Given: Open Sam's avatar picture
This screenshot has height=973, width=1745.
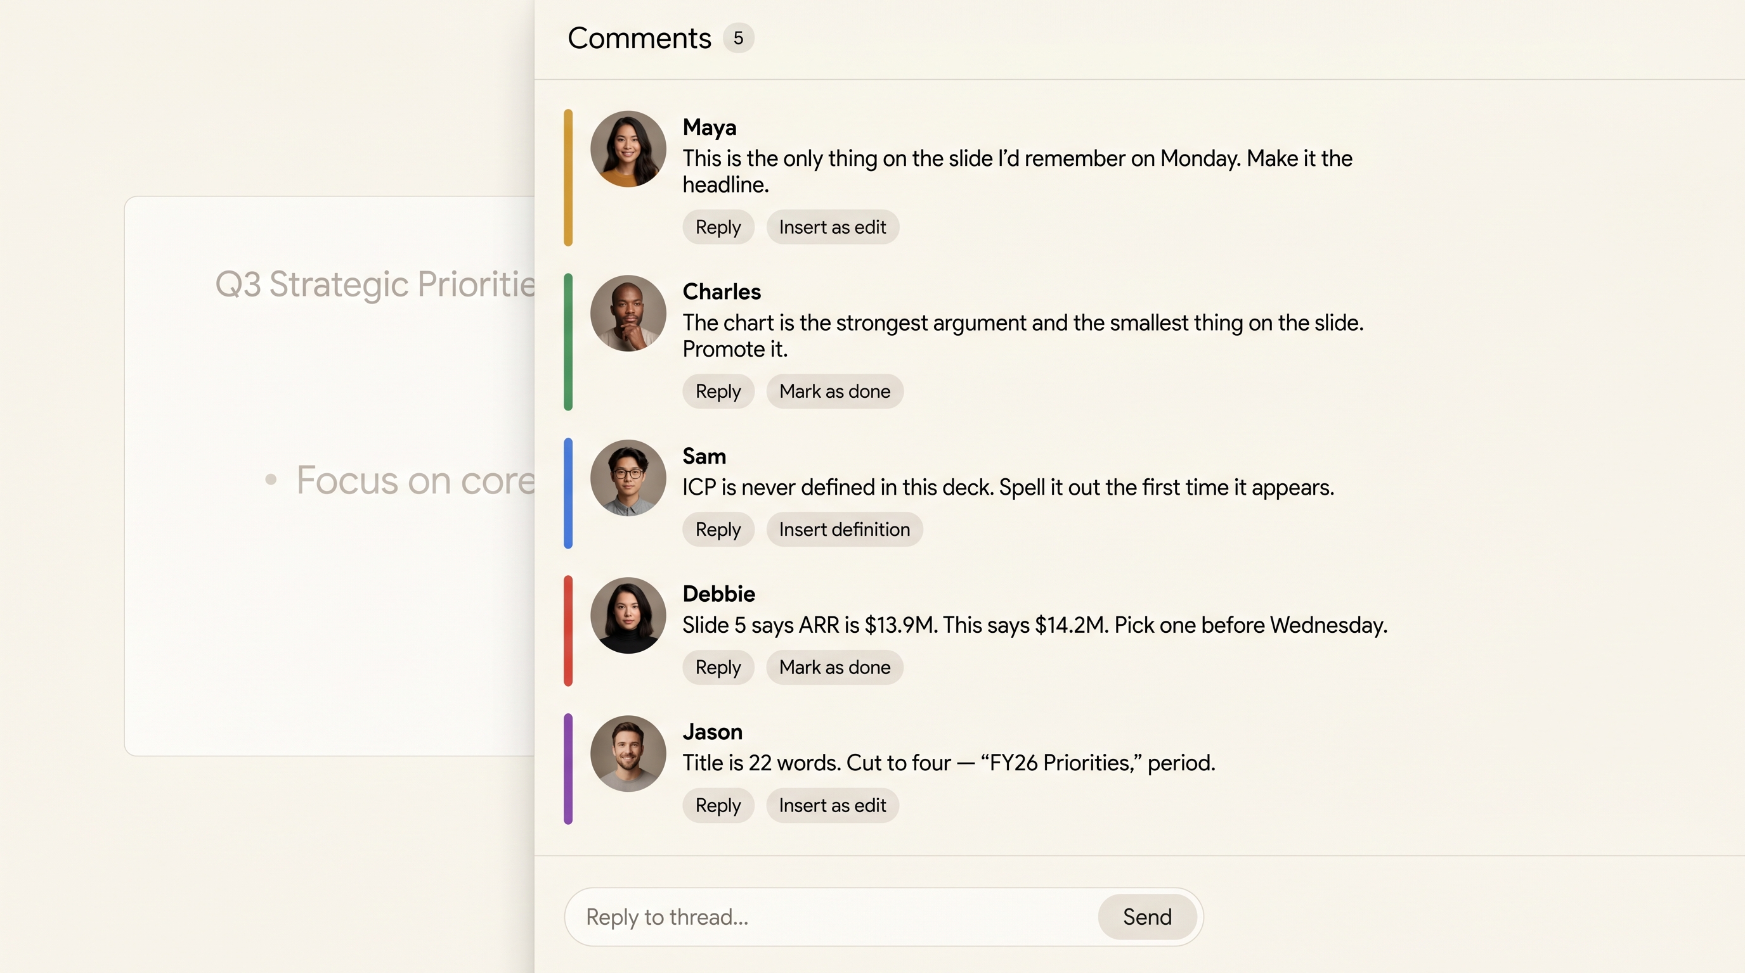Looking at the screenshot, I should point(628,478).
